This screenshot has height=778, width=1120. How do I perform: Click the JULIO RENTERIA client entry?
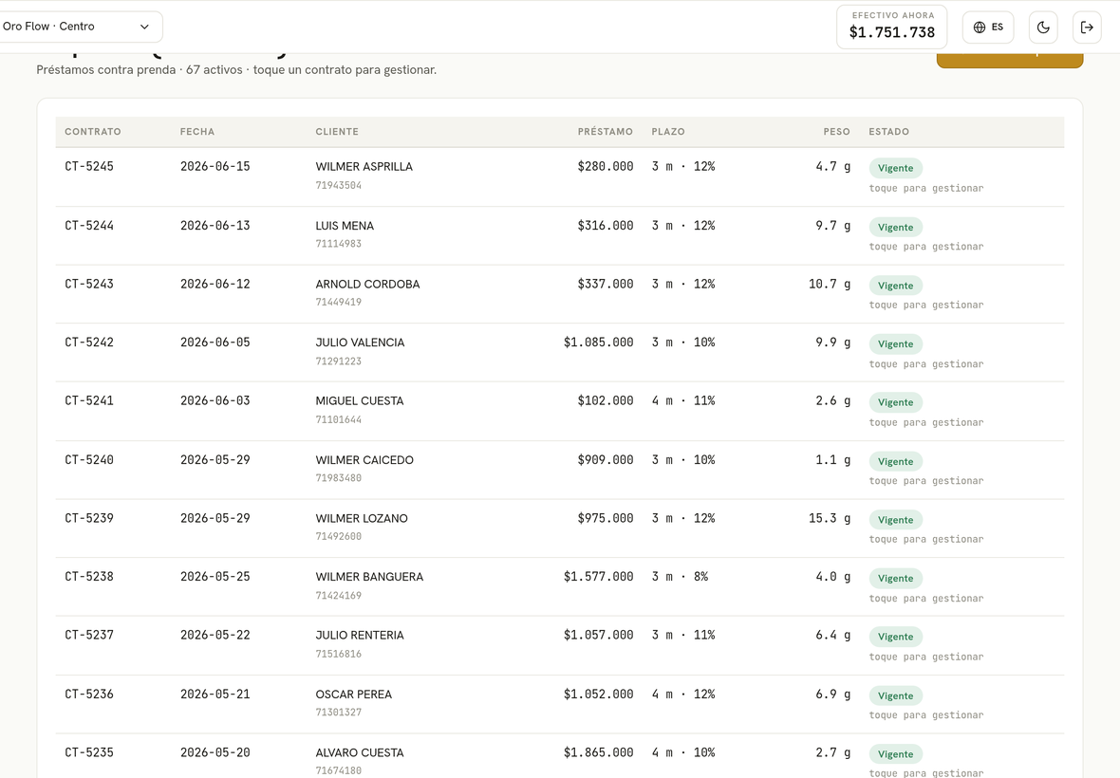click(360, 636)
